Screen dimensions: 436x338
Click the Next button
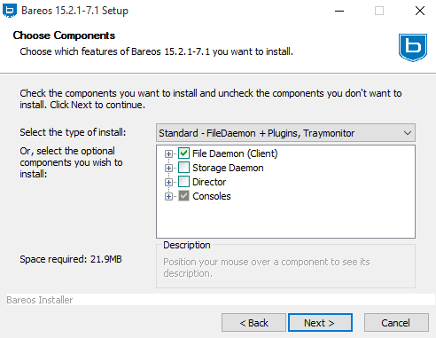320,323
